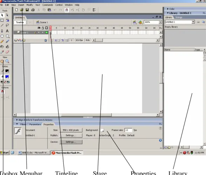The width and height of the screenshot is (206, 175).
Task: Expand Align & Info & Transform panel
Action: [17, 120]
